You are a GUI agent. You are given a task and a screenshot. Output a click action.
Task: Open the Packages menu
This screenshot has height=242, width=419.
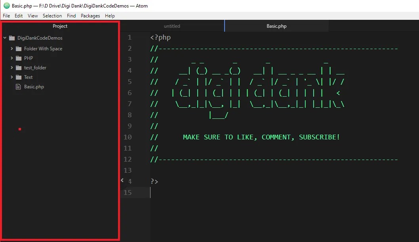[x=90, y=16]
